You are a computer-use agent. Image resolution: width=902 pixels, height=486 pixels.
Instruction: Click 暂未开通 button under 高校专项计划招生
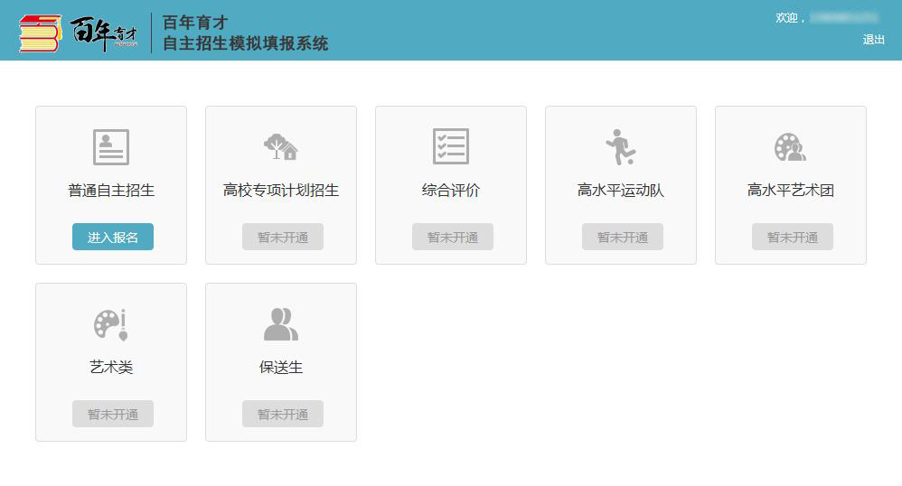(282, 237)
